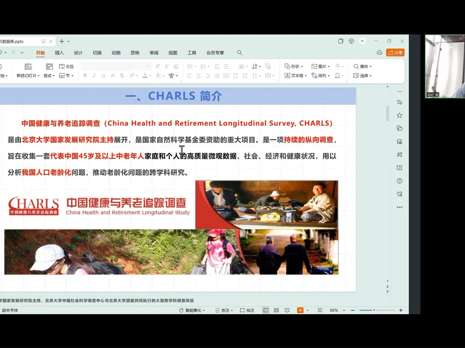Switch to the 插入 tab

tap(59, 53)
